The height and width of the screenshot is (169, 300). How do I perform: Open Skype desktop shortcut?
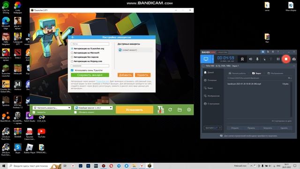pos(18,149)
